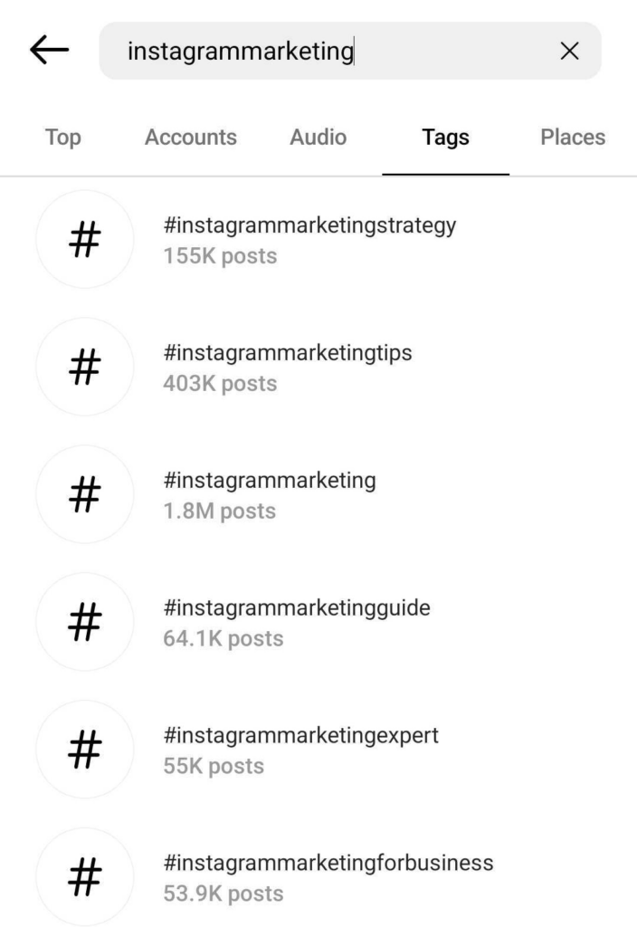This screenshot has height=927, width=637.
Task: Open the Accounts tab
Action: pyautogui.click(x=190, y=137)
